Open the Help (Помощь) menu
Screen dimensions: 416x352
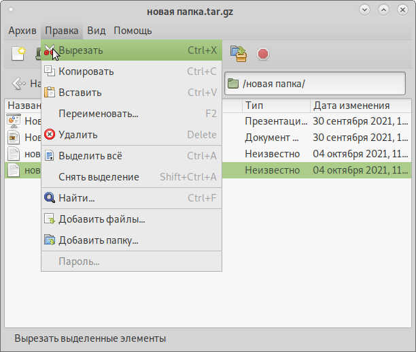(x=133, y=31)
